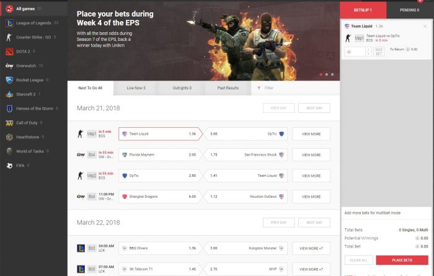The width and height of the screenshot is (434, 276).
Task: Click the Counter Strike: GO soldier icon
Action: click(x=9, y=37)
